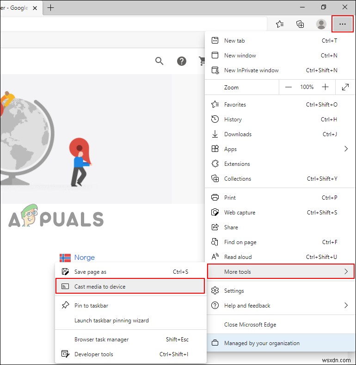Screen dimensions: 356x365
Task: Increase zoom with the plus button
Action: (x=325, y=87)
